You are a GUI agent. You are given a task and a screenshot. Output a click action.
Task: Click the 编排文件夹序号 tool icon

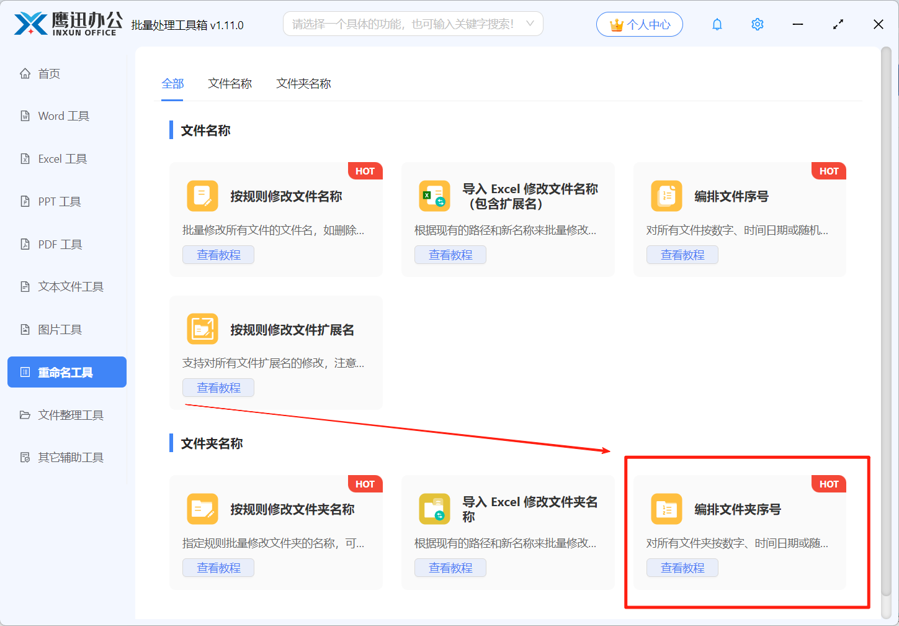pyautogui.click(x=666, y=509)
